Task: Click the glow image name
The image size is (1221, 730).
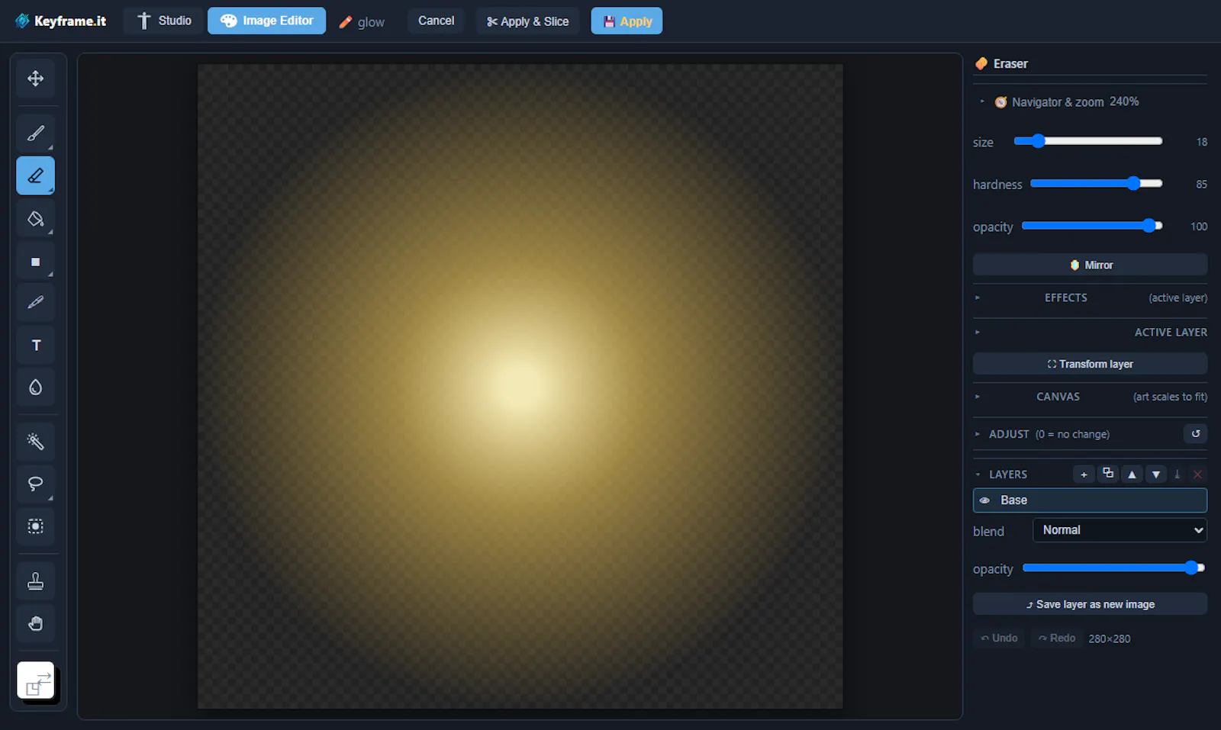Action: [371, 22]
